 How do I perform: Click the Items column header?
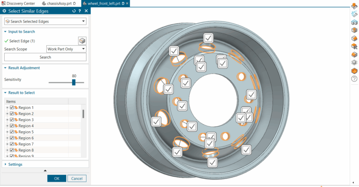click(36, 101)
